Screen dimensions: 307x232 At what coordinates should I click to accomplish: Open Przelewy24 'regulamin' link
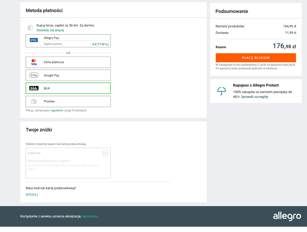[57, 110]
